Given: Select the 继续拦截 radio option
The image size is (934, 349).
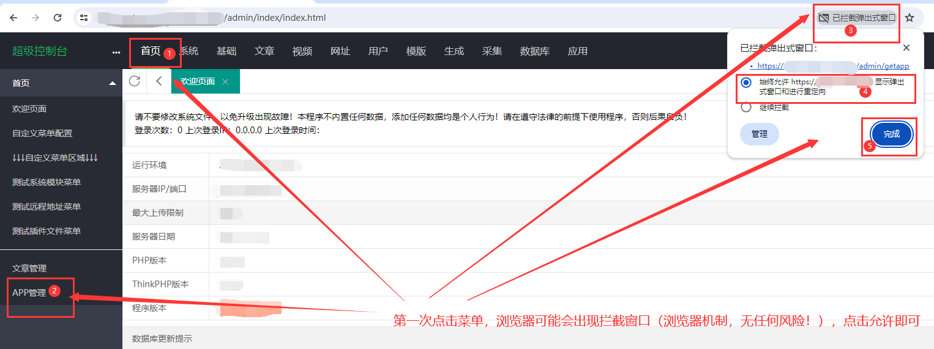Looking at the screenshot, I should [x=746, y=107].
